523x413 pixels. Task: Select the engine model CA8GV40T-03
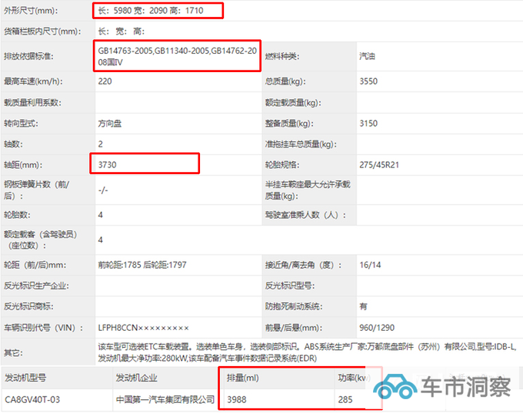tap(32, 399)
